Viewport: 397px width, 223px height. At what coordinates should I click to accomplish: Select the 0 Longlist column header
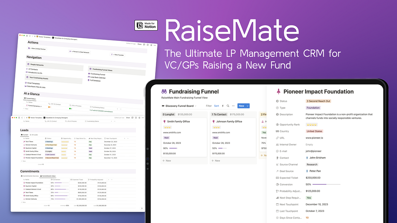[x=169, y=114]
